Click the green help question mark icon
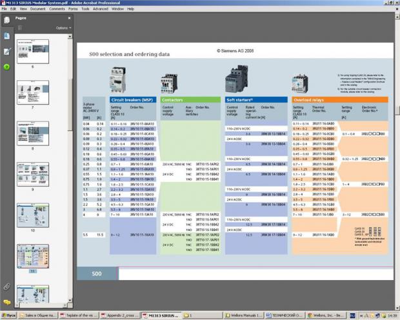This screenshot has width=400, height=320. pyautogui.click(x=6, y=67)
